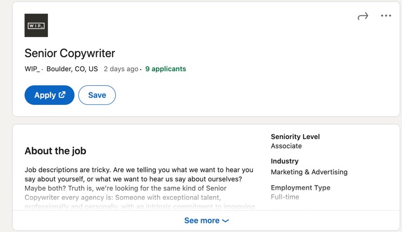Click the Seniority Level label

tap(296, 136)
